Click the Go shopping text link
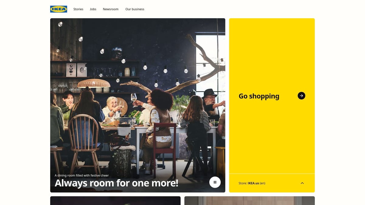Screen dimensions: 365x205 coord(259,96)
